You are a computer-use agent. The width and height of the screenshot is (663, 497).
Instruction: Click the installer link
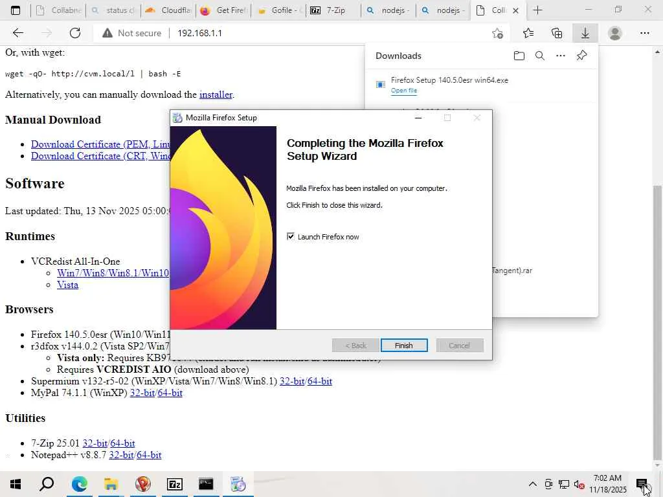click(x=216, y=94)
